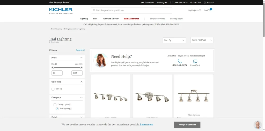Click the four-pendant rail fixture thumbnail
The image size is (265, 131).
click(x=194, y=96)
